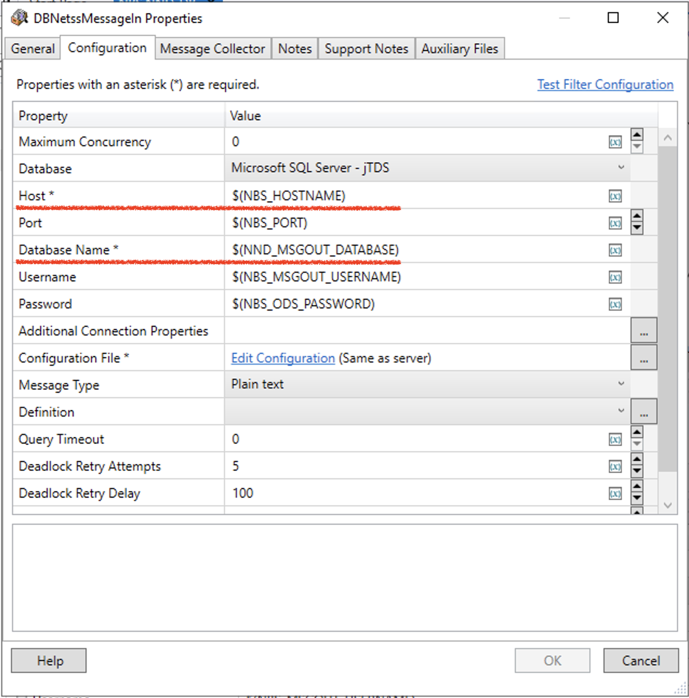This screenshot has width=689, height=698.
Task: Increase Deadlock Retry Attempts with the up arrow
Action: pos(637,460)
